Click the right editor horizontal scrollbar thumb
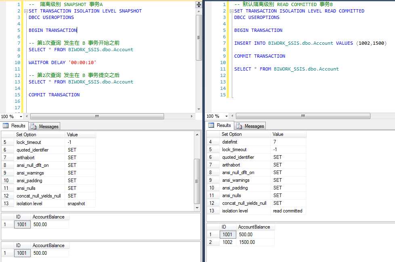Screen dimensions: 395x262 coord(303,116)
